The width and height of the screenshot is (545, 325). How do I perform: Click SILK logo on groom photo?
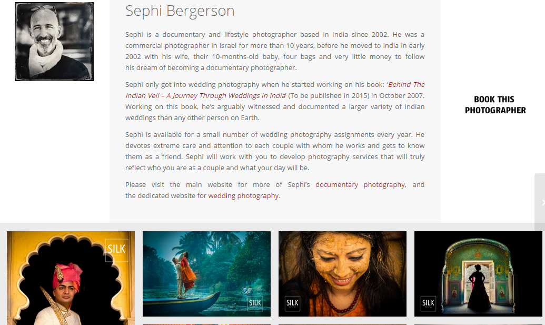[x=116, y=250]
